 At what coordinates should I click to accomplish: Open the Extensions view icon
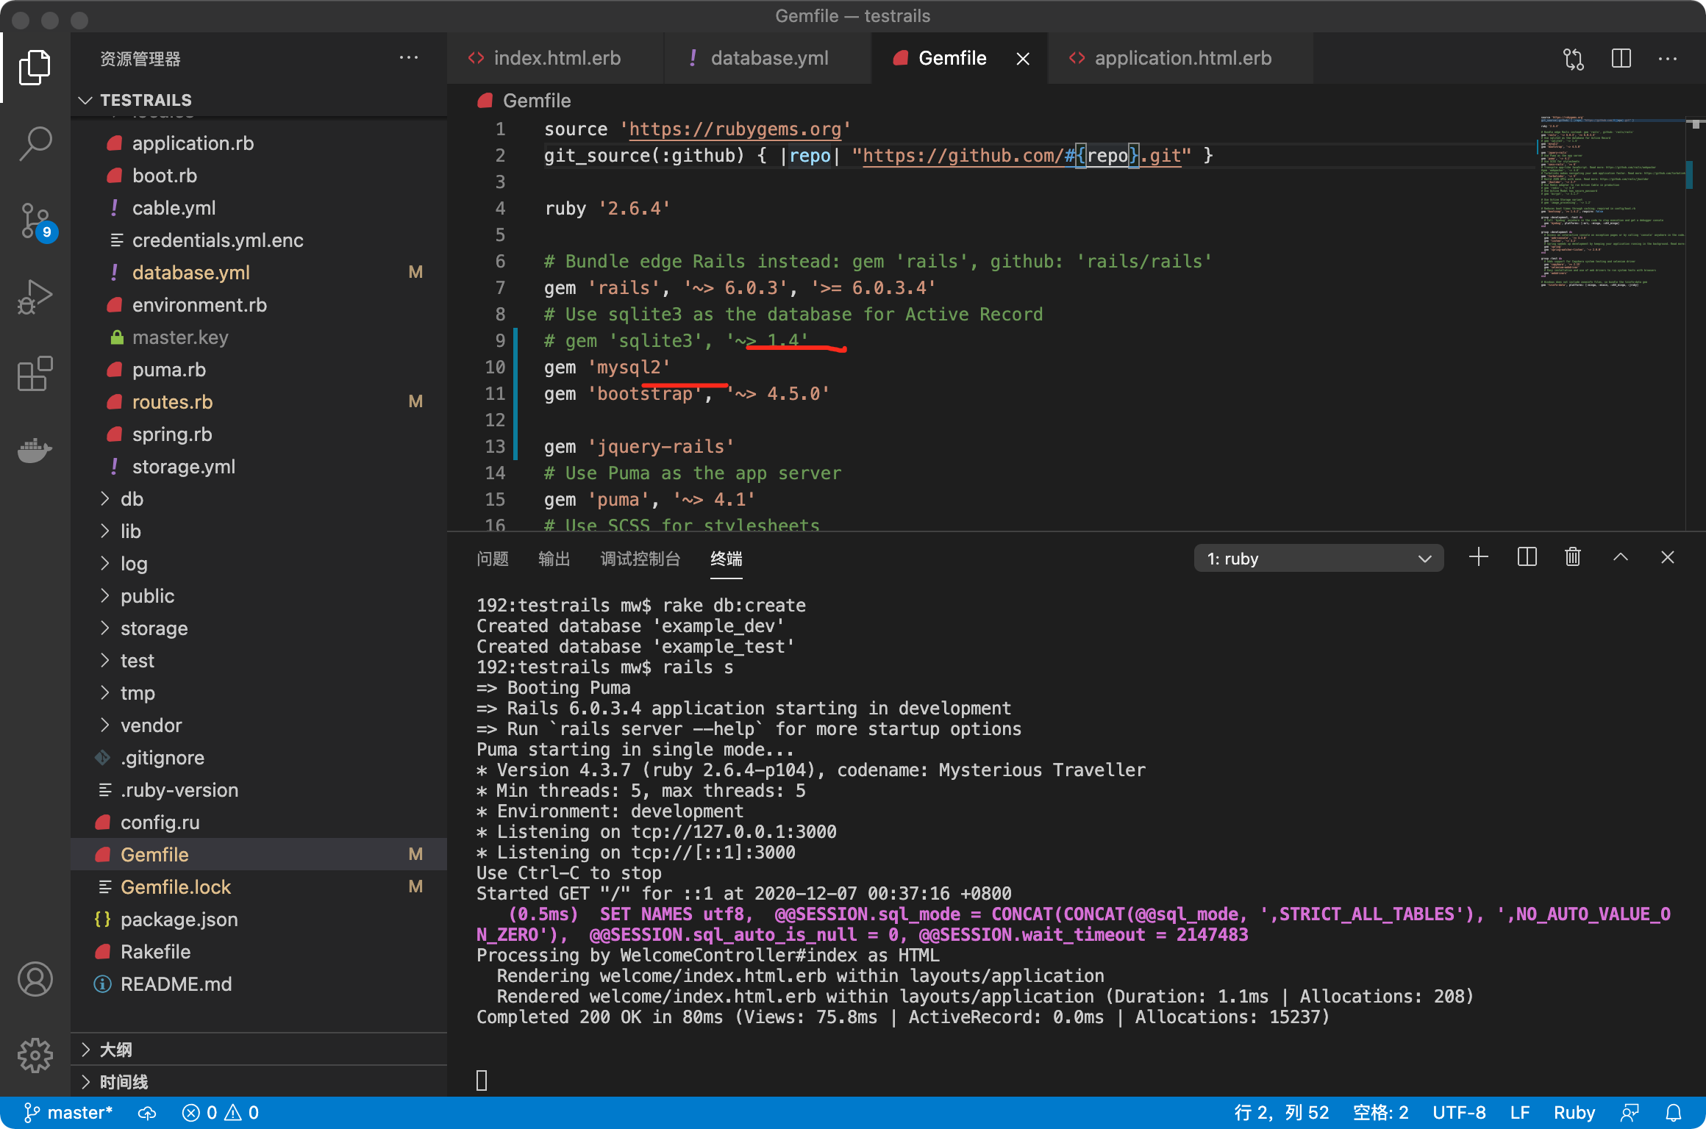pos(35,373)
